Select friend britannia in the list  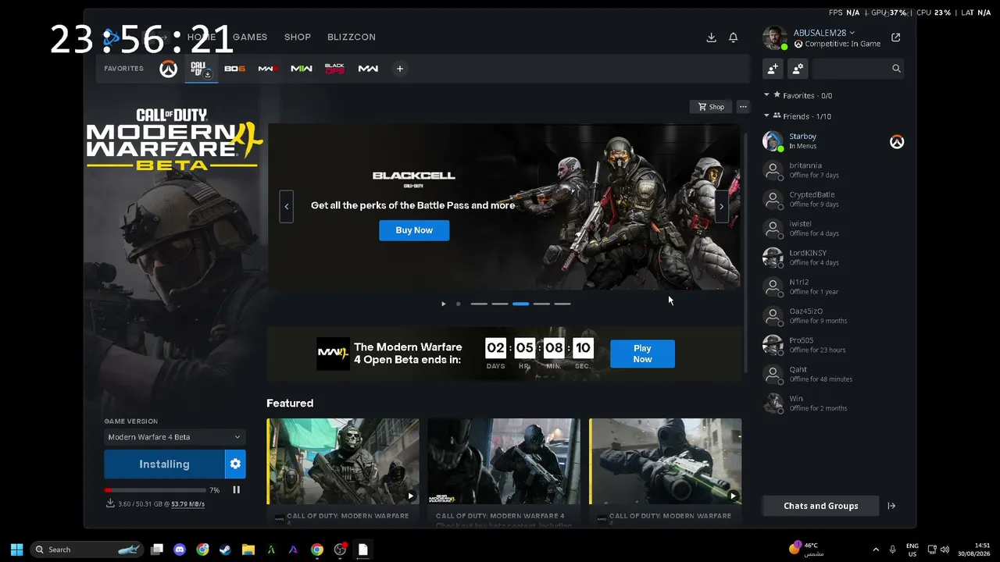(x=833, y=170)
